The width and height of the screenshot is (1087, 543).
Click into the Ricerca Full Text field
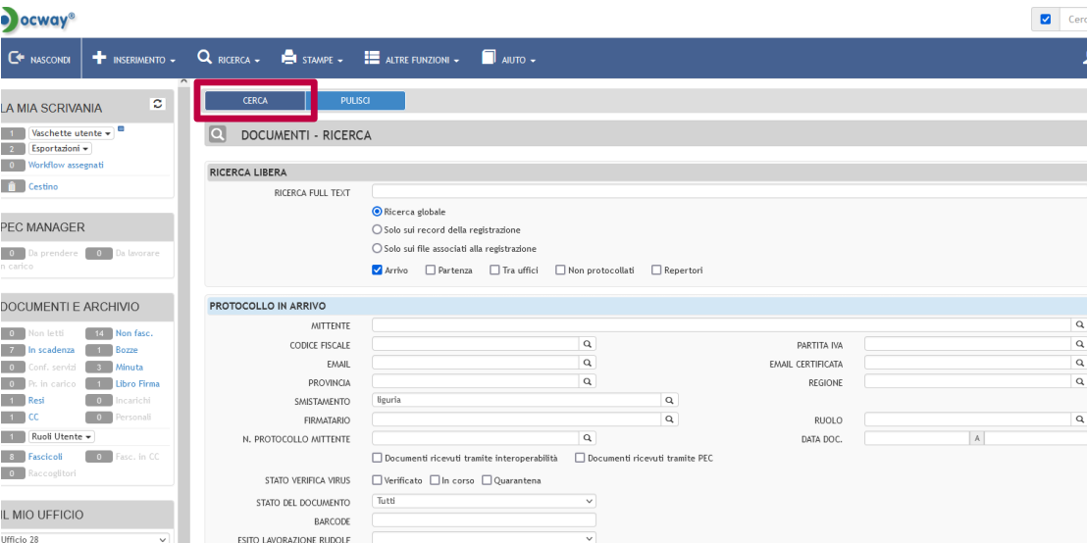[726, 192]
